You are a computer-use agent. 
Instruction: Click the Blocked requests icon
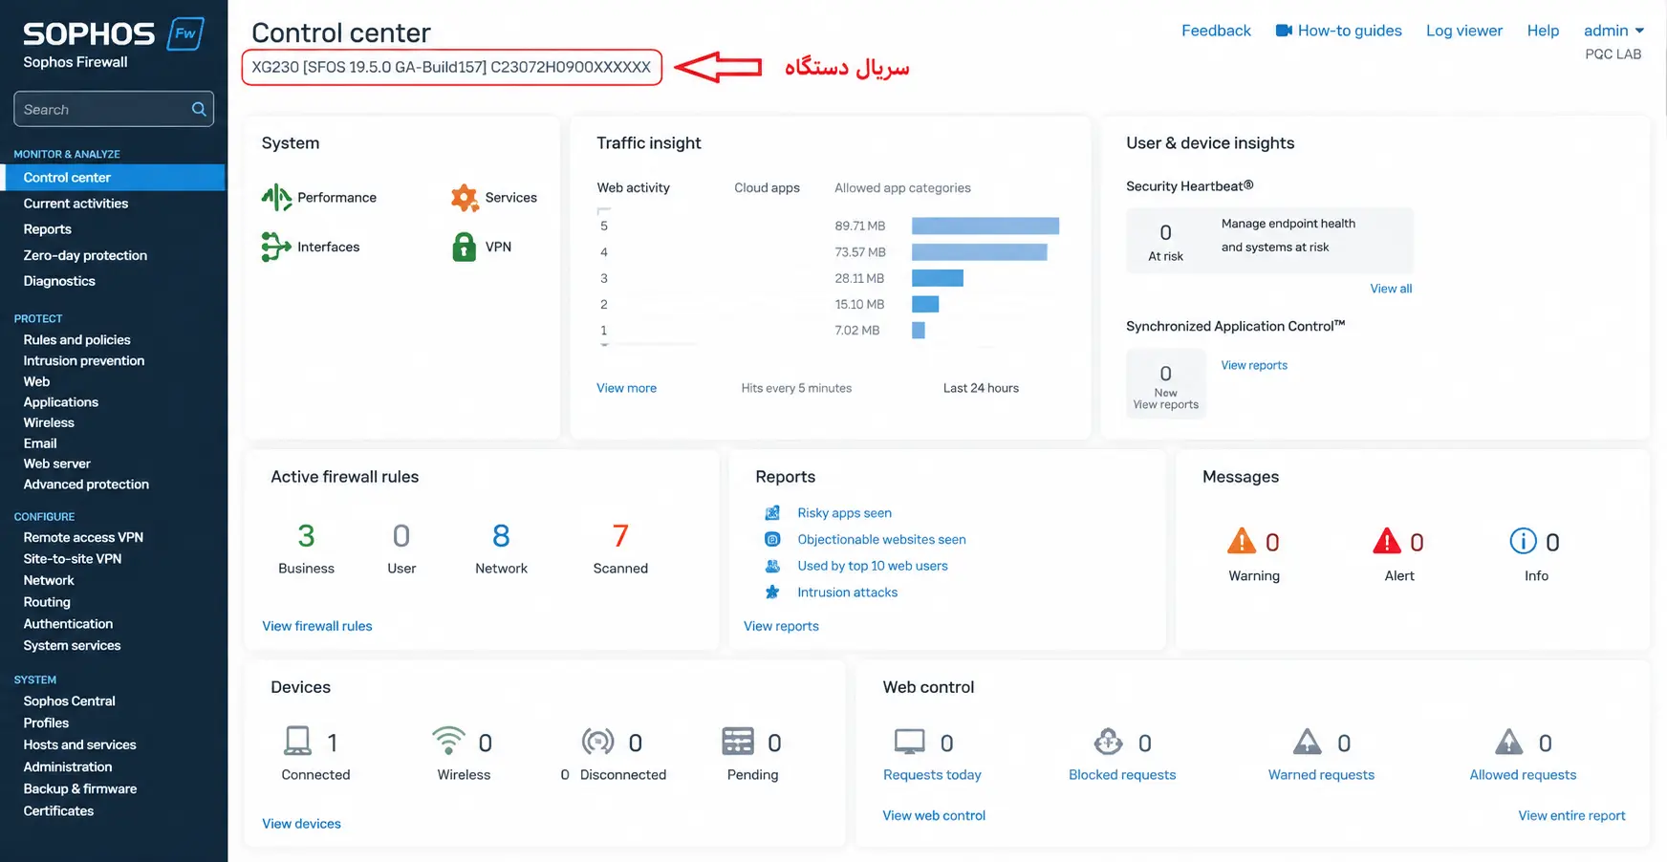tap(1109, 742)
